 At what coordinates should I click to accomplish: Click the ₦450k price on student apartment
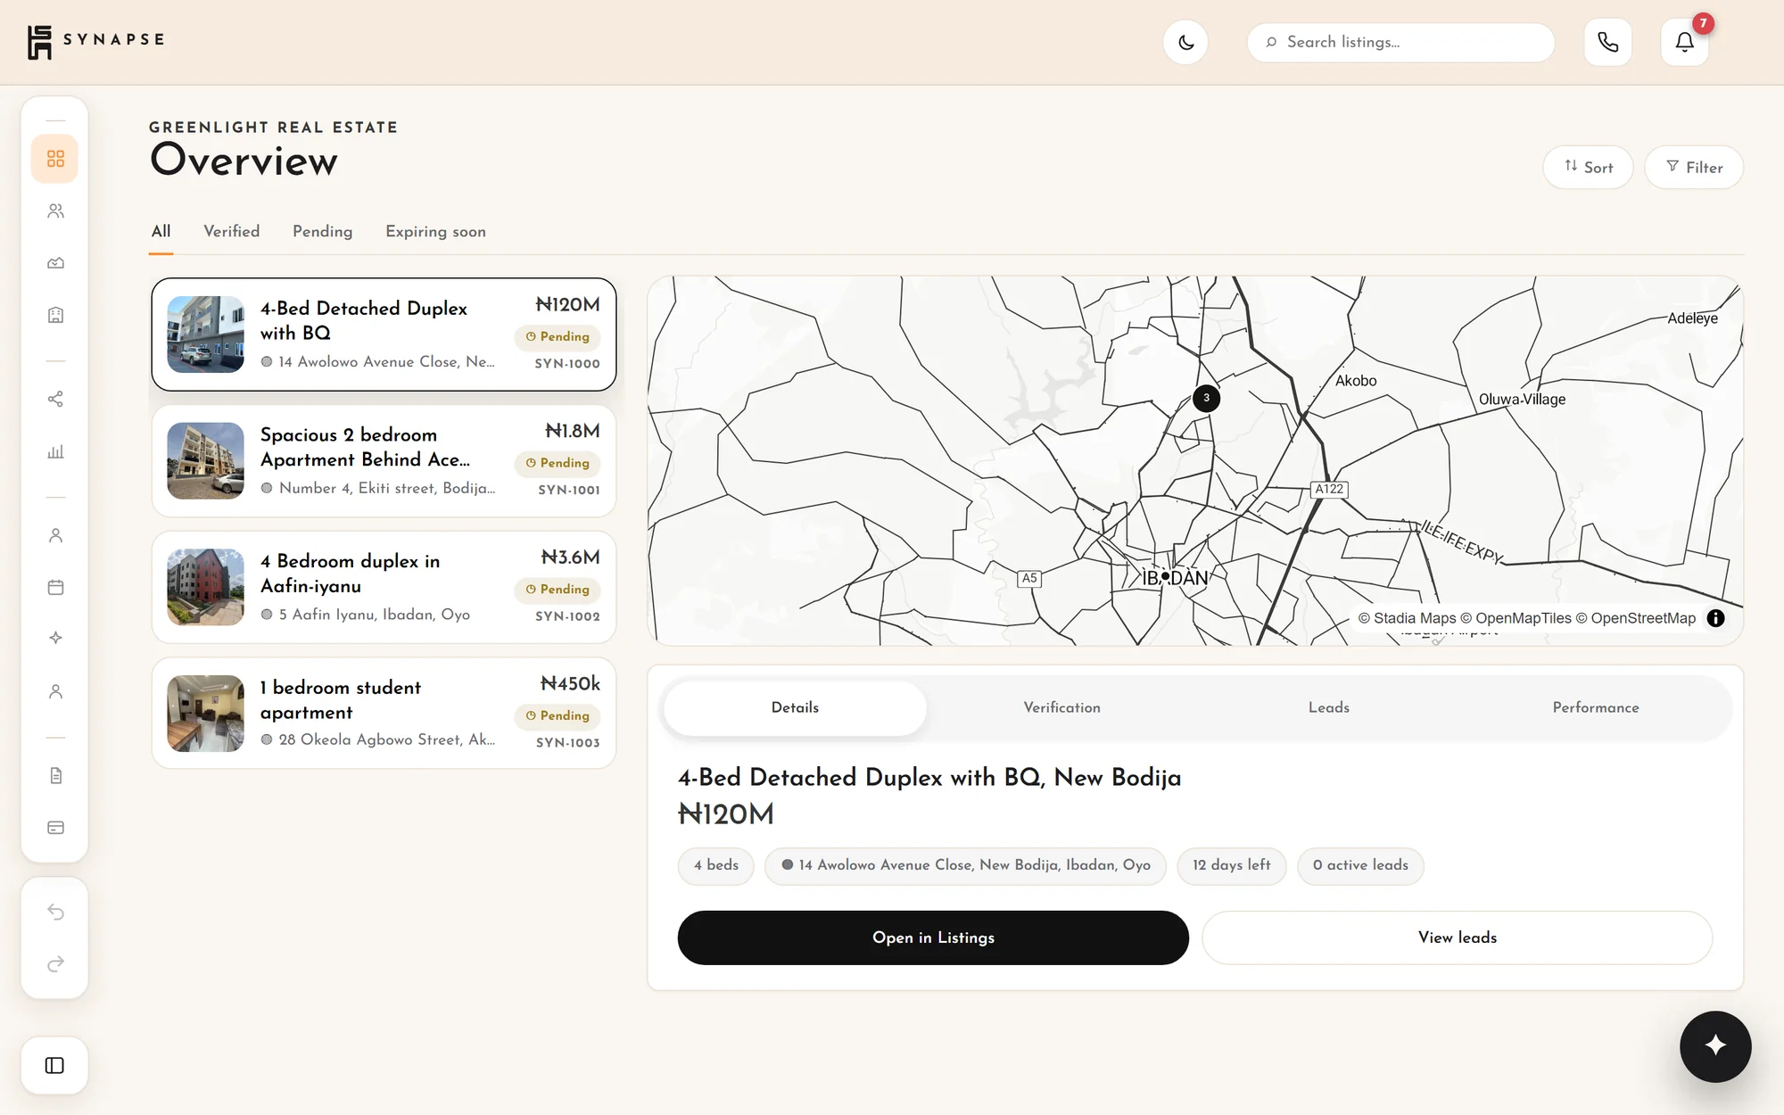click(x=570, y=683)
